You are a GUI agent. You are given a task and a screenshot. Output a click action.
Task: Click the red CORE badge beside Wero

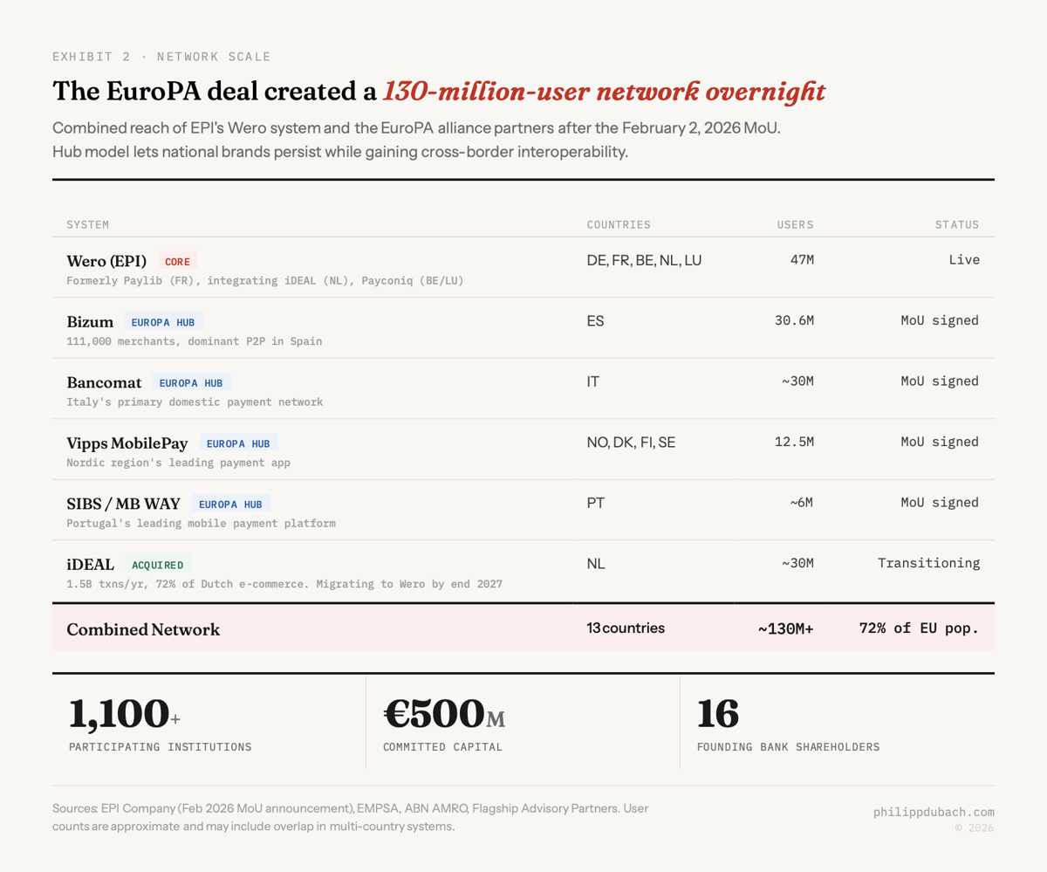178,261
